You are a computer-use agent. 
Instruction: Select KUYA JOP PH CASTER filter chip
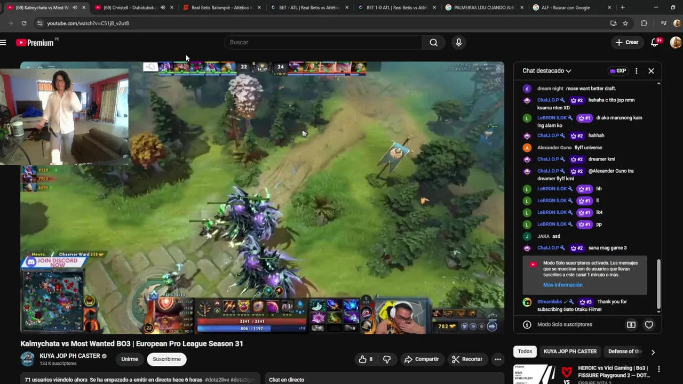click(570, 351)
